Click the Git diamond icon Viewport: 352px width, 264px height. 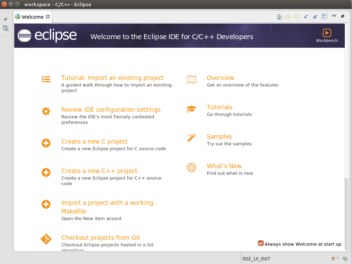point(46,239)
